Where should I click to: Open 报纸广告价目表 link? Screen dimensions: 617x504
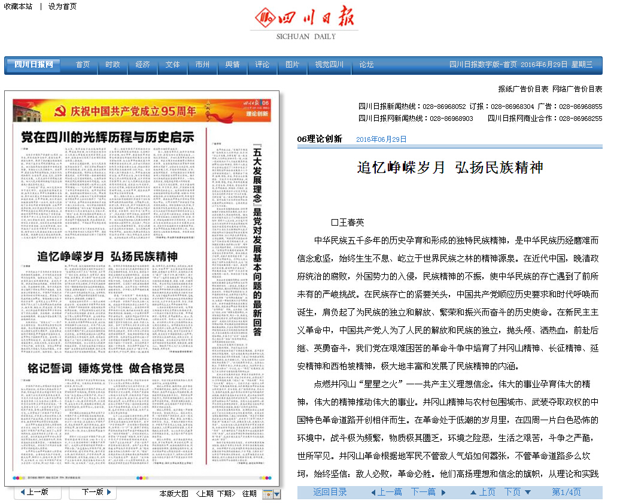(x=523, y=89)
